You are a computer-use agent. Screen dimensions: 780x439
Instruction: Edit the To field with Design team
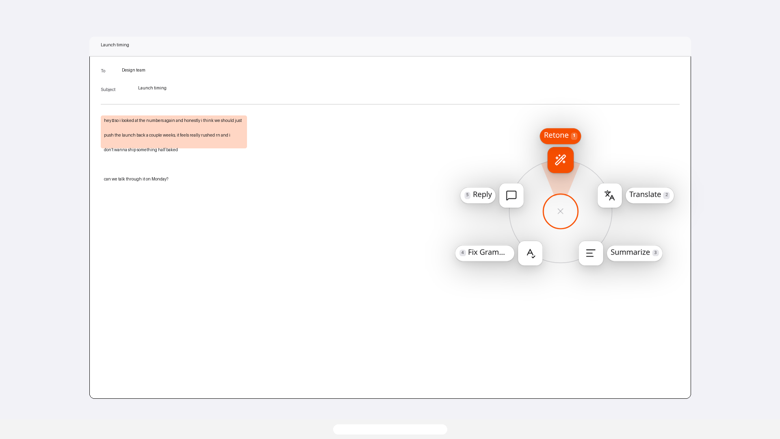[x=134, y=70]
